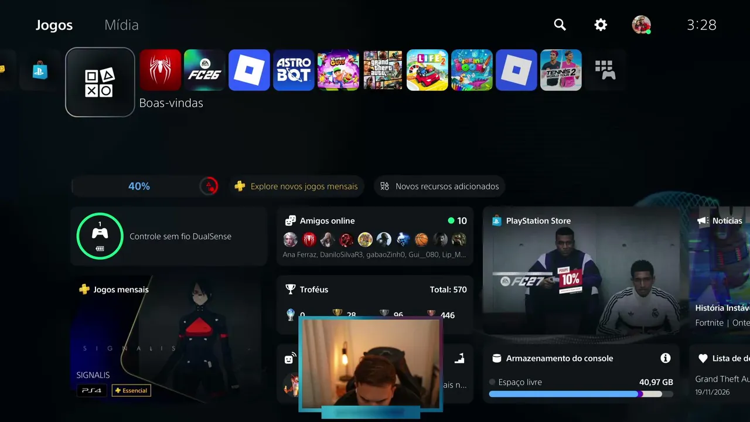This screenshot has width=750, height=422.
Task: Select the megaphone icon beside Notícias
Action: [x=702, y=221]
